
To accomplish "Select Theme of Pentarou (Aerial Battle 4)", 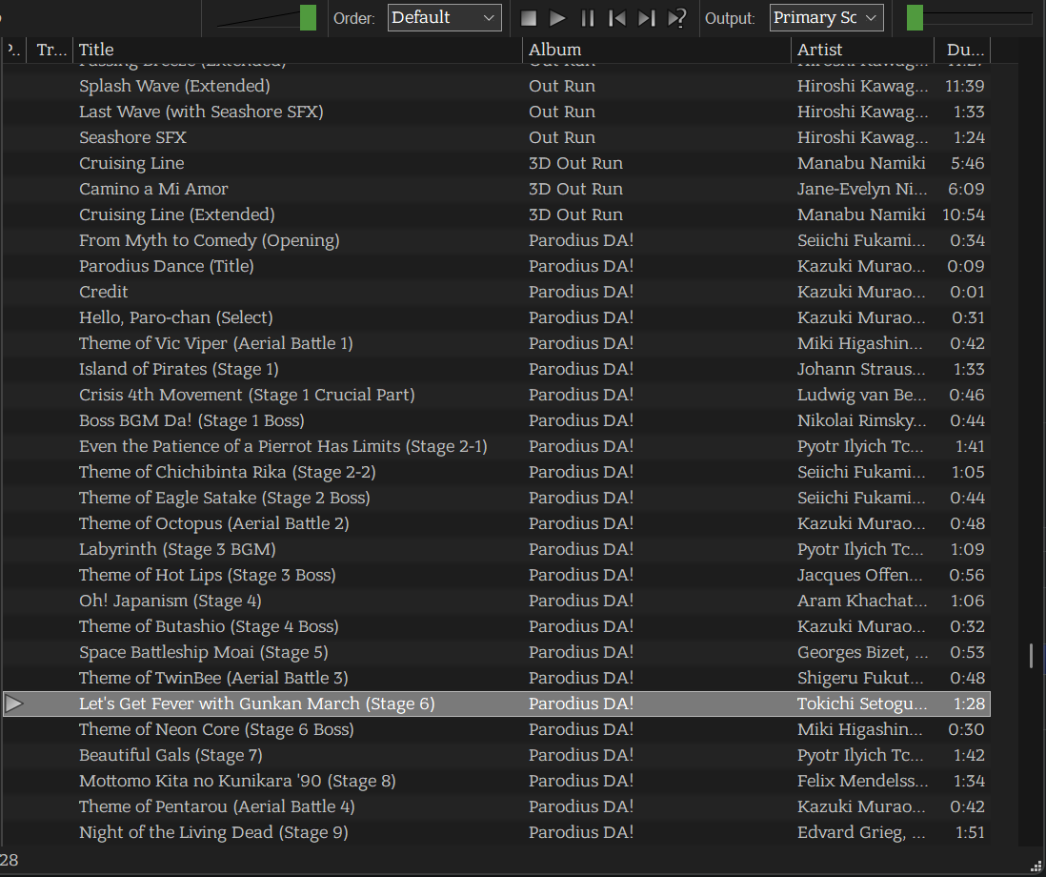I will [x=217, y=806].
